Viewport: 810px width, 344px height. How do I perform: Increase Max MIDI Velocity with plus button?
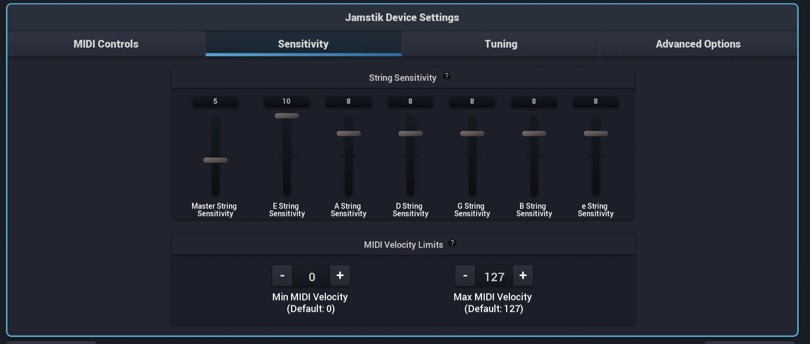[523, 276]
